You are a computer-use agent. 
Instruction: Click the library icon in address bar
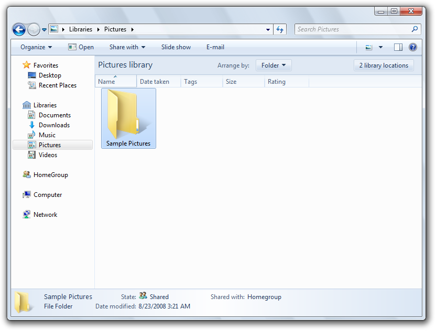point(54,29)
